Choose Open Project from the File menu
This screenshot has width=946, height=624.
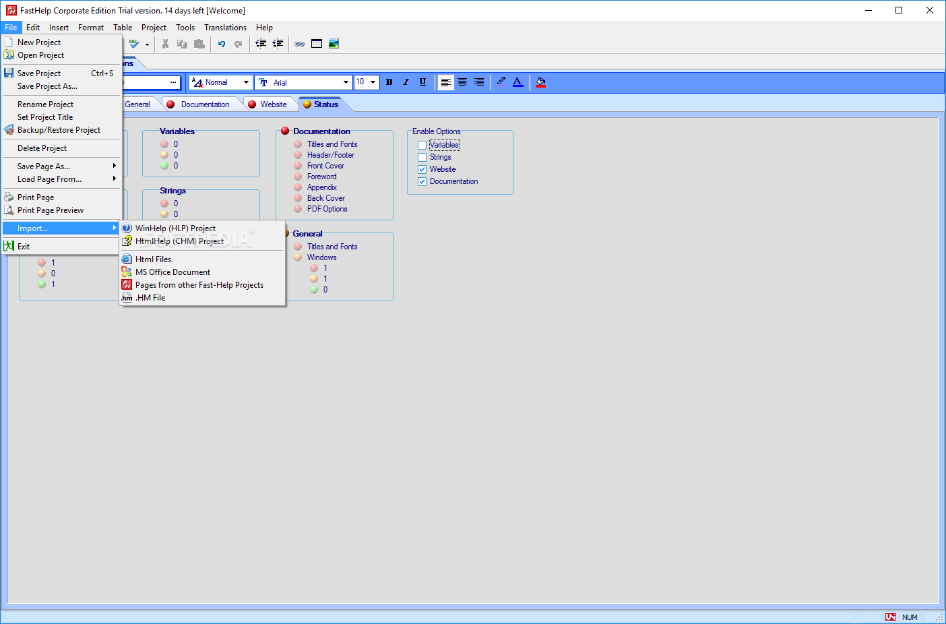click(x=61, y=55)
